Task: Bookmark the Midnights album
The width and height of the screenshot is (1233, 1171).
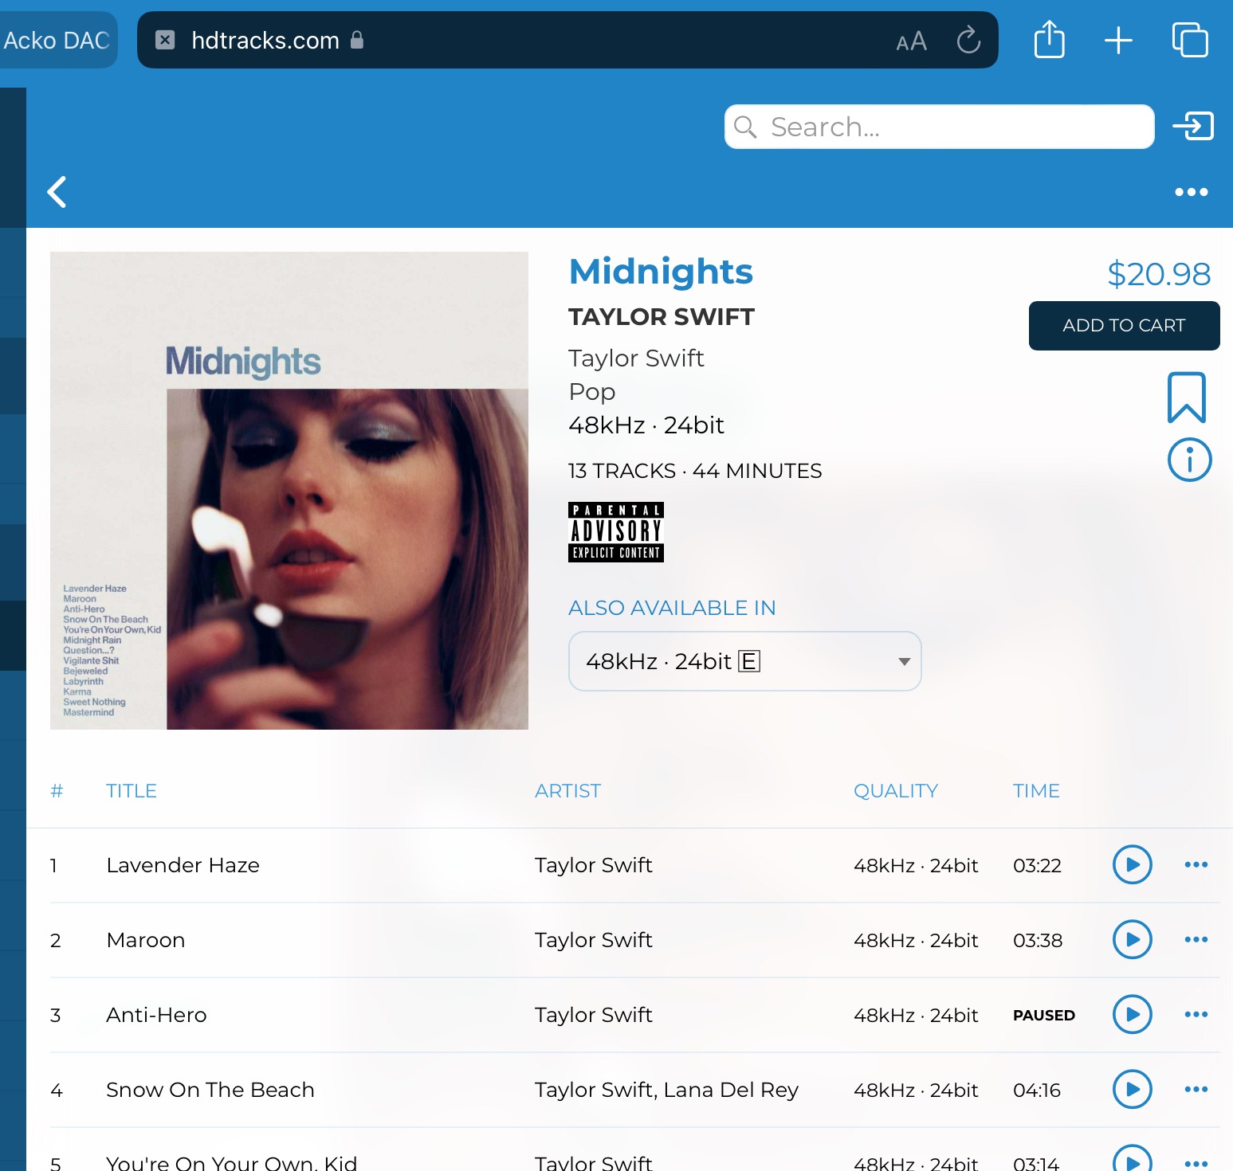Action: tap(1187, 397)
